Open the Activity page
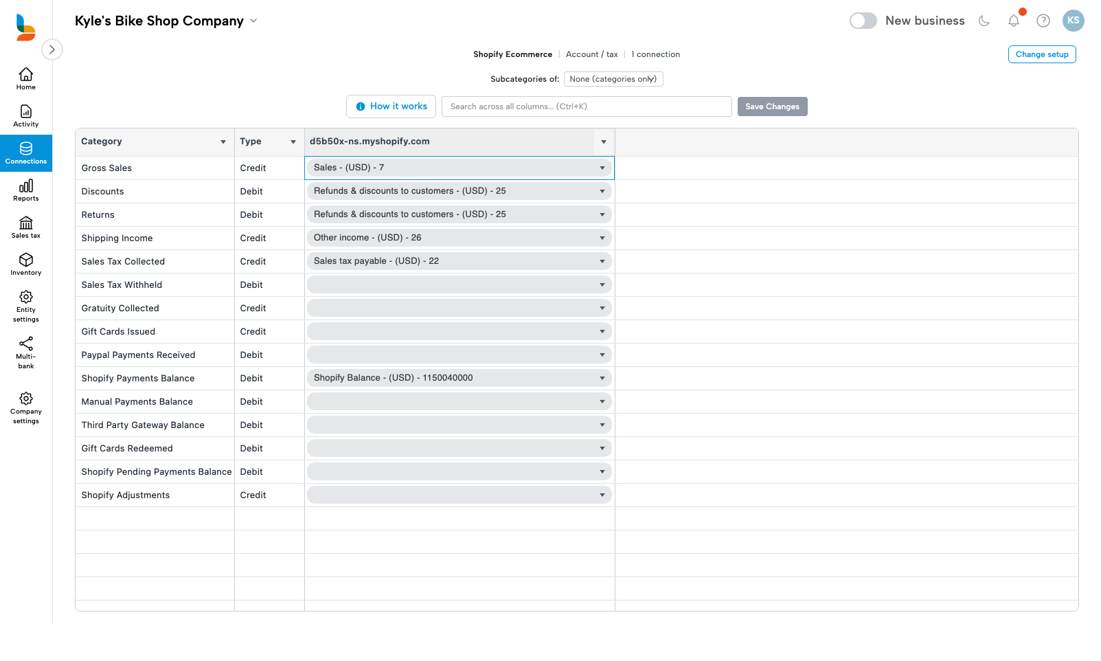The image size is (1101, 661). coord(26,116)
